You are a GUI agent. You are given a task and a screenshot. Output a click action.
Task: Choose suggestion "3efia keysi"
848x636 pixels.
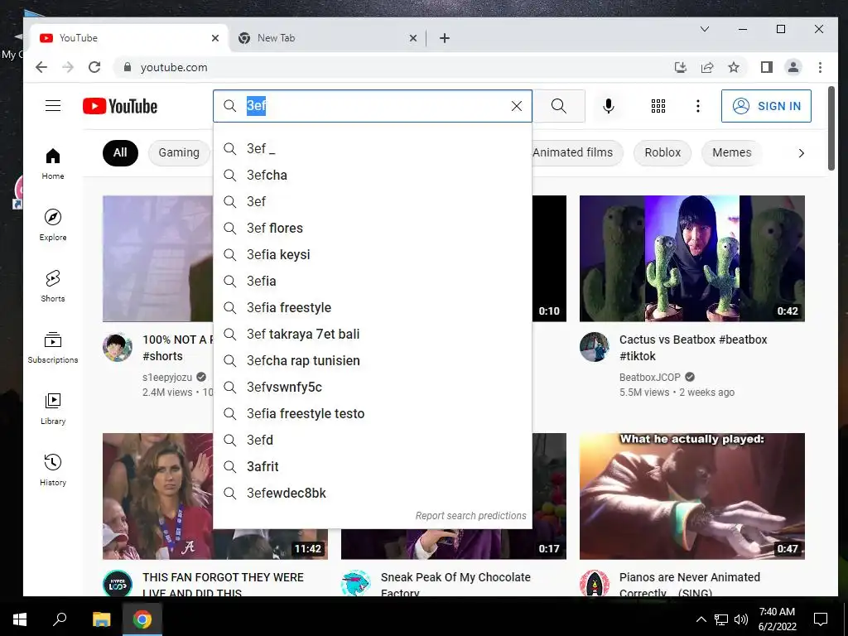373,255
